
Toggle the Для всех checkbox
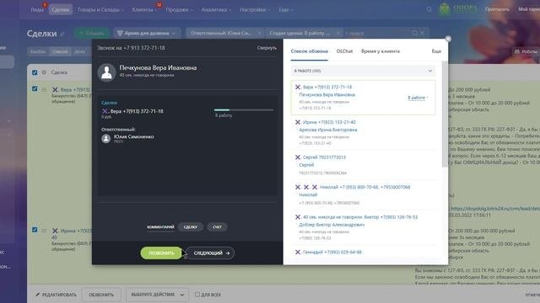pyautogui.click(x=197, y=295)
